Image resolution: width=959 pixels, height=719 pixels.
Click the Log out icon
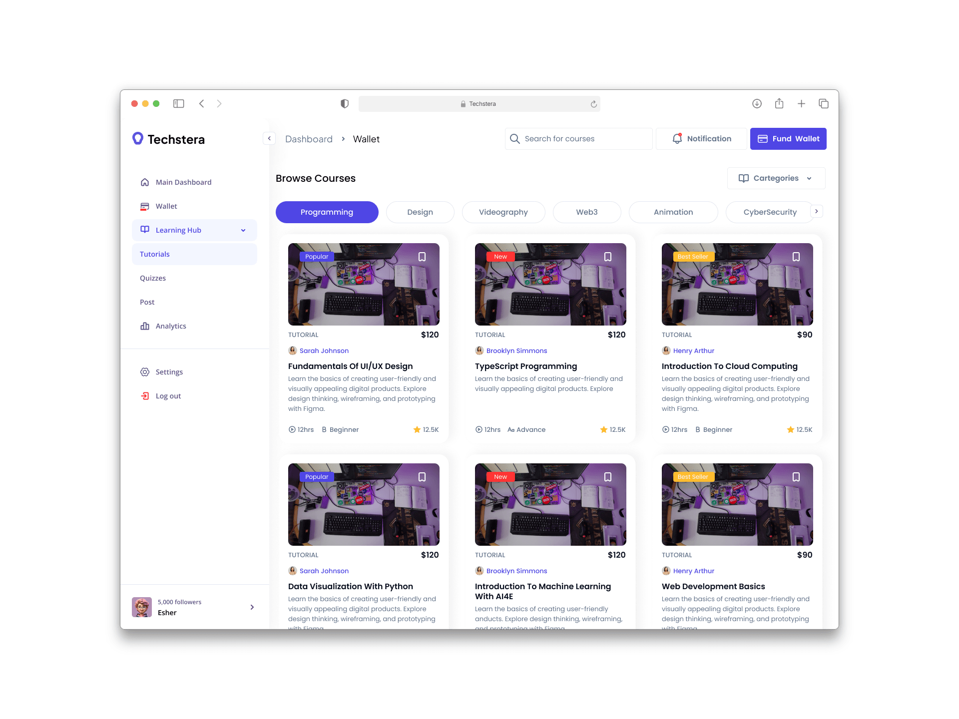coord(145,396)
